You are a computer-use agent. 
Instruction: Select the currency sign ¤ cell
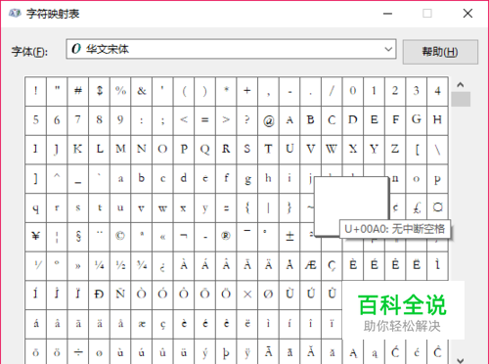coord(437,207)
